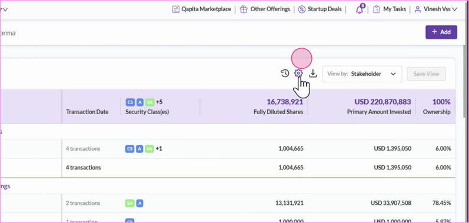Viewport: 469px width, 223px height.
Task: Click USD 33,907,508 amount cell
Action: point(391,203)
